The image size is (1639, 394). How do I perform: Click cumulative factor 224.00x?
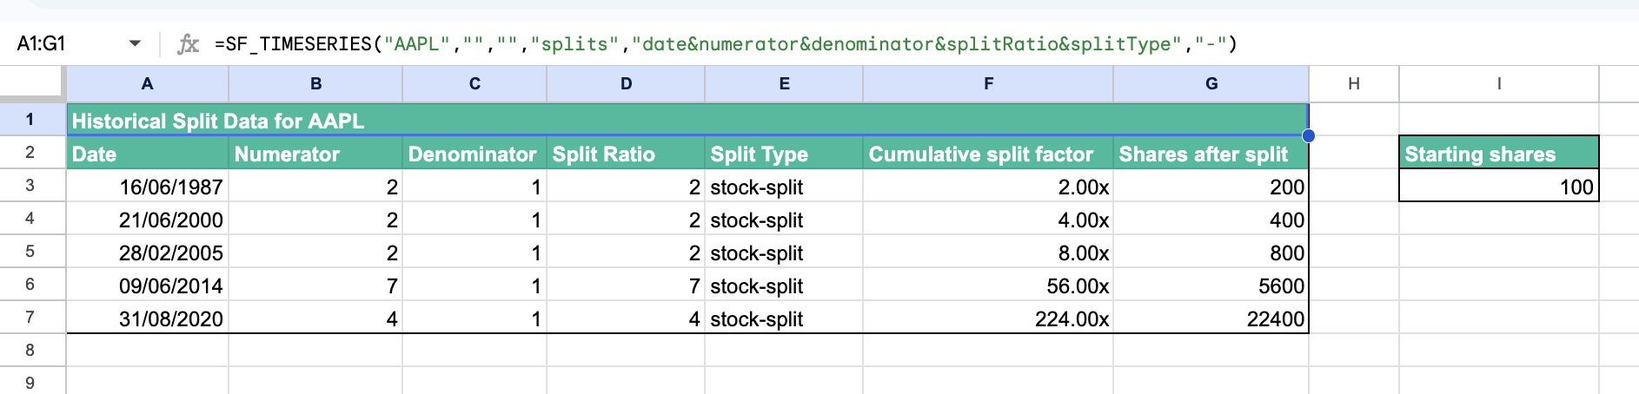click(988, 318)
